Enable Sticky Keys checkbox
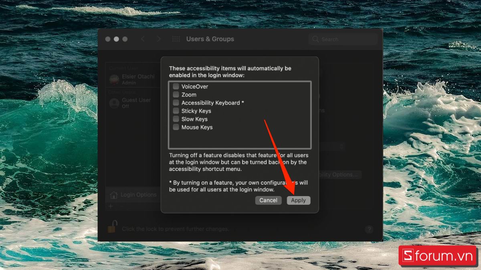481x270 pixels. [x=176, y=111]
